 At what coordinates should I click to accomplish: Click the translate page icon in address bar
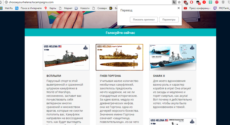tap(174, 2)
